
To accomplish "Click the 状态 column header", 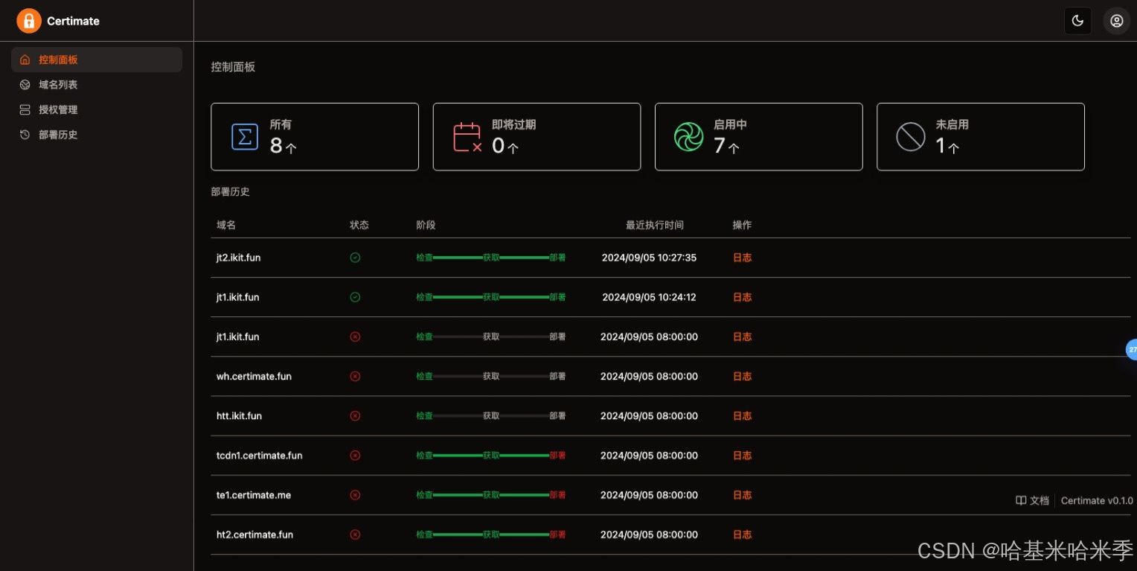I will tap(359, 224).
